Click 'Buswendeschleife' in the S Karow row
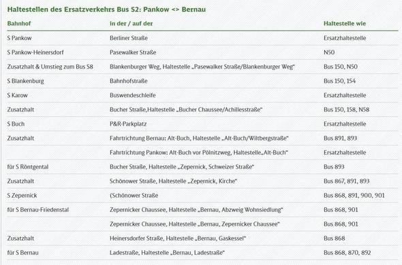Screen dimensions: 402x265 tap(133, 95)
